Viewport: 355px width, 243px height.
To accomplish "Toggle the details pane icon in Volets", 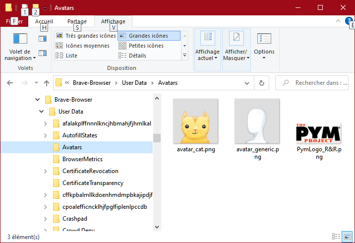I will click(43, 53).
